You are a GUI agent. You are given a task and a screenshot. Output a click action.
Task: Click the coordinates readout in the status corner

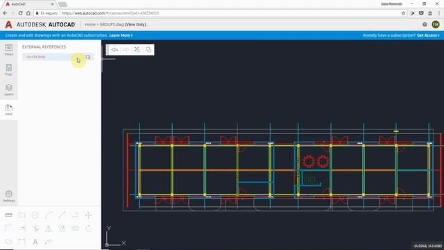(427, 246)
